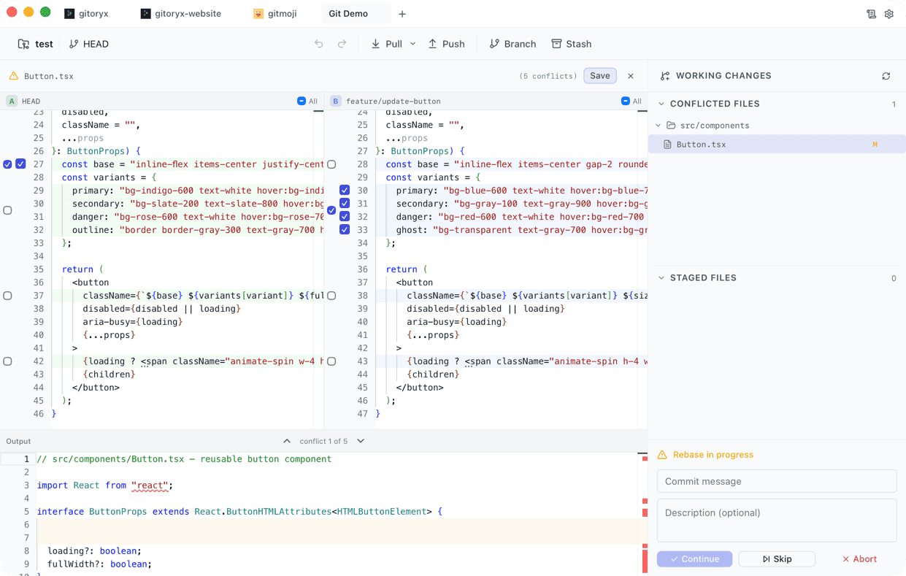Click the Working Changes branch icon
This screenshot has height=576, width=906.
(665, 76)
